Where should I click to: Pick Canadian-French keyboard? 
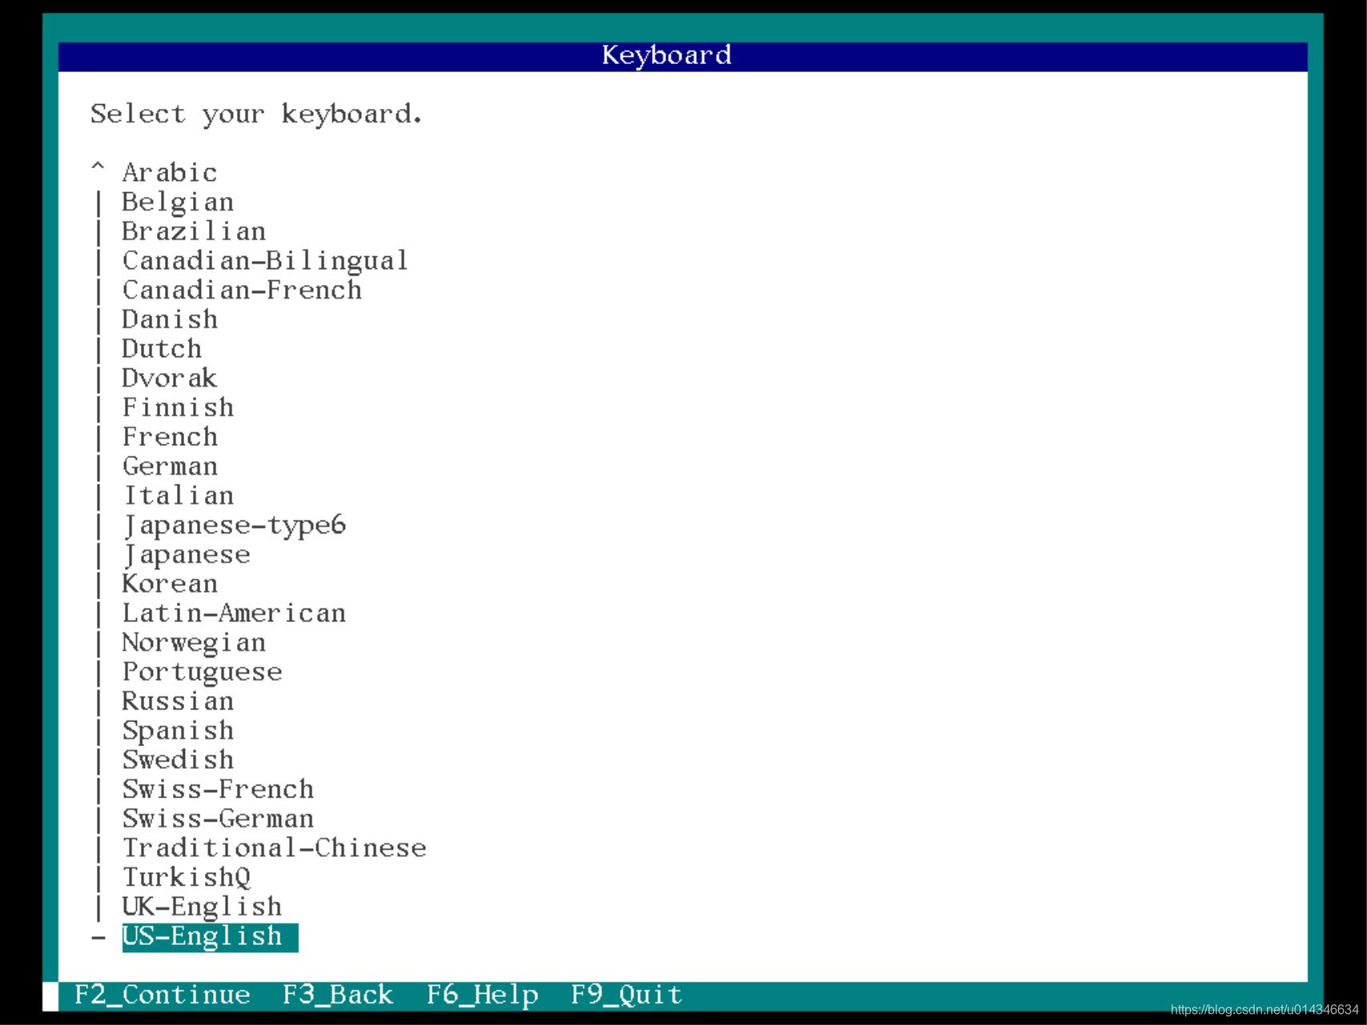point(242,290)
